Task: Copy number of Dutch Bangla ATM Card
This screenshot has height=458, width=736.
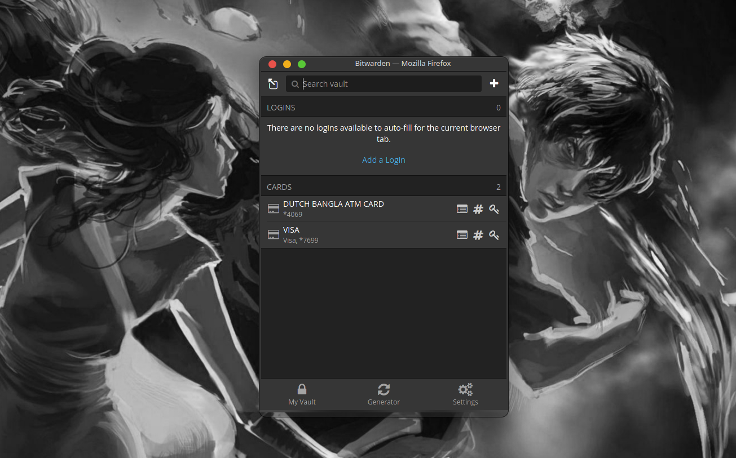Action: [x=478, y=209]
